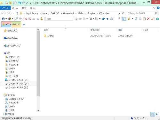This screenshot has height=120, width=160.
Task: Click the undo arrow in title bar
Action: [x=20, y=3]
